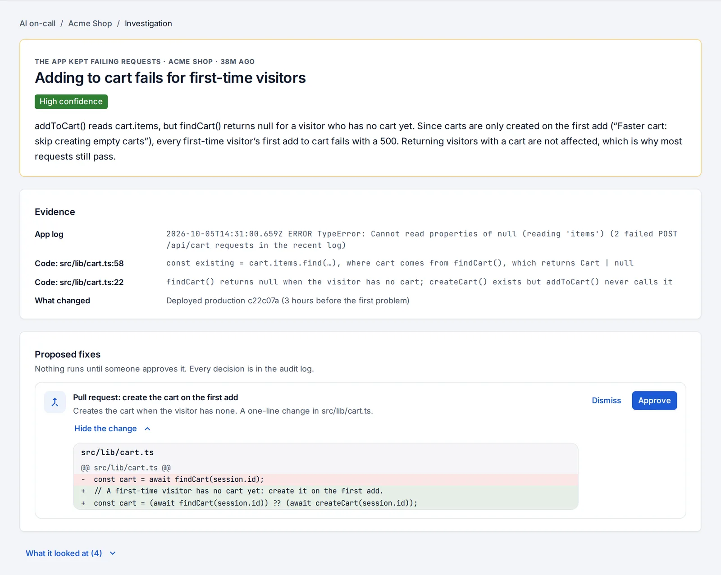Click the Evidence section heading
Screen dimensions: 721x575
click(55, 212)
